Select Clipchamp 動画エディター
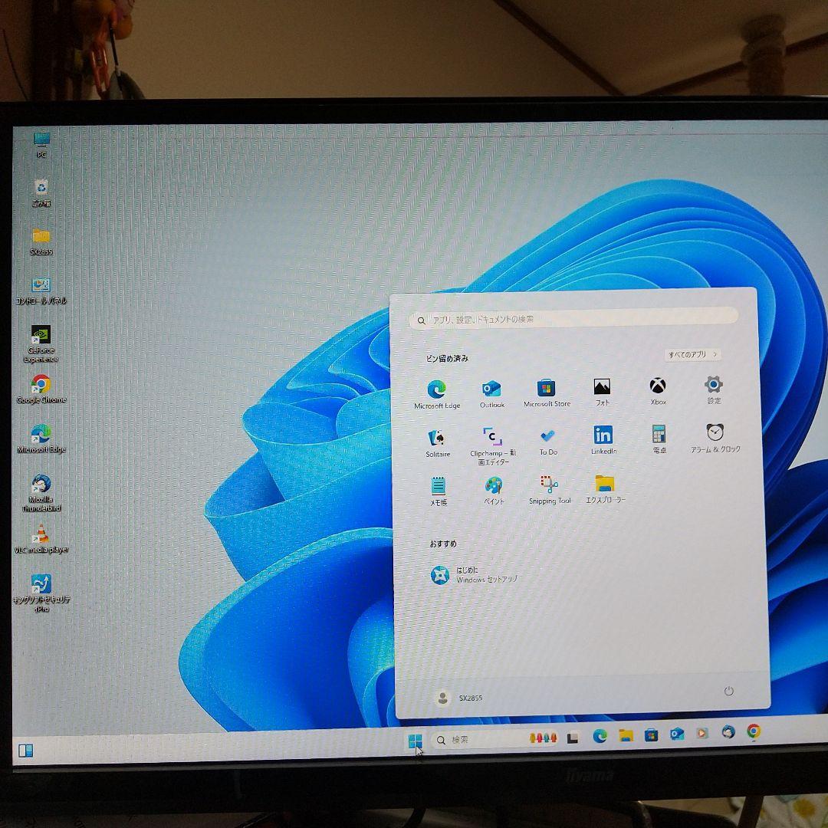Viewport: 828px width, 828px height. click(x=491, y=439)
